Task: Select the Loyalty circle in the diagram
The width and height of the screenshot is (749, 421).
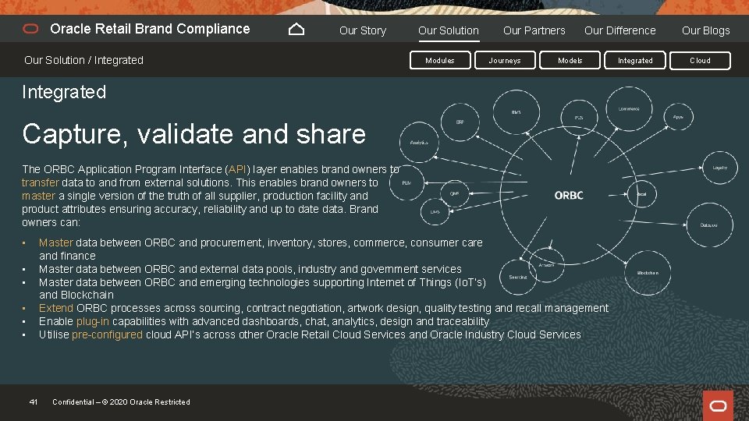Action: pos(720,168)
